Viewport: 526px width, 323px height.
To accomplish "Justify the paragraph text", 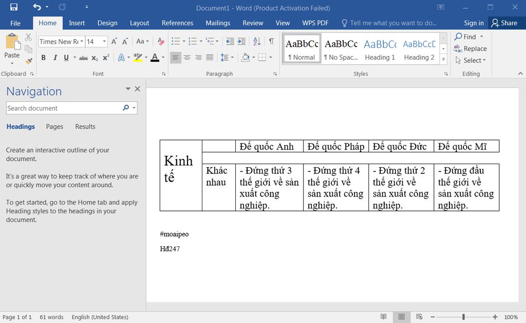I will 210,58.
